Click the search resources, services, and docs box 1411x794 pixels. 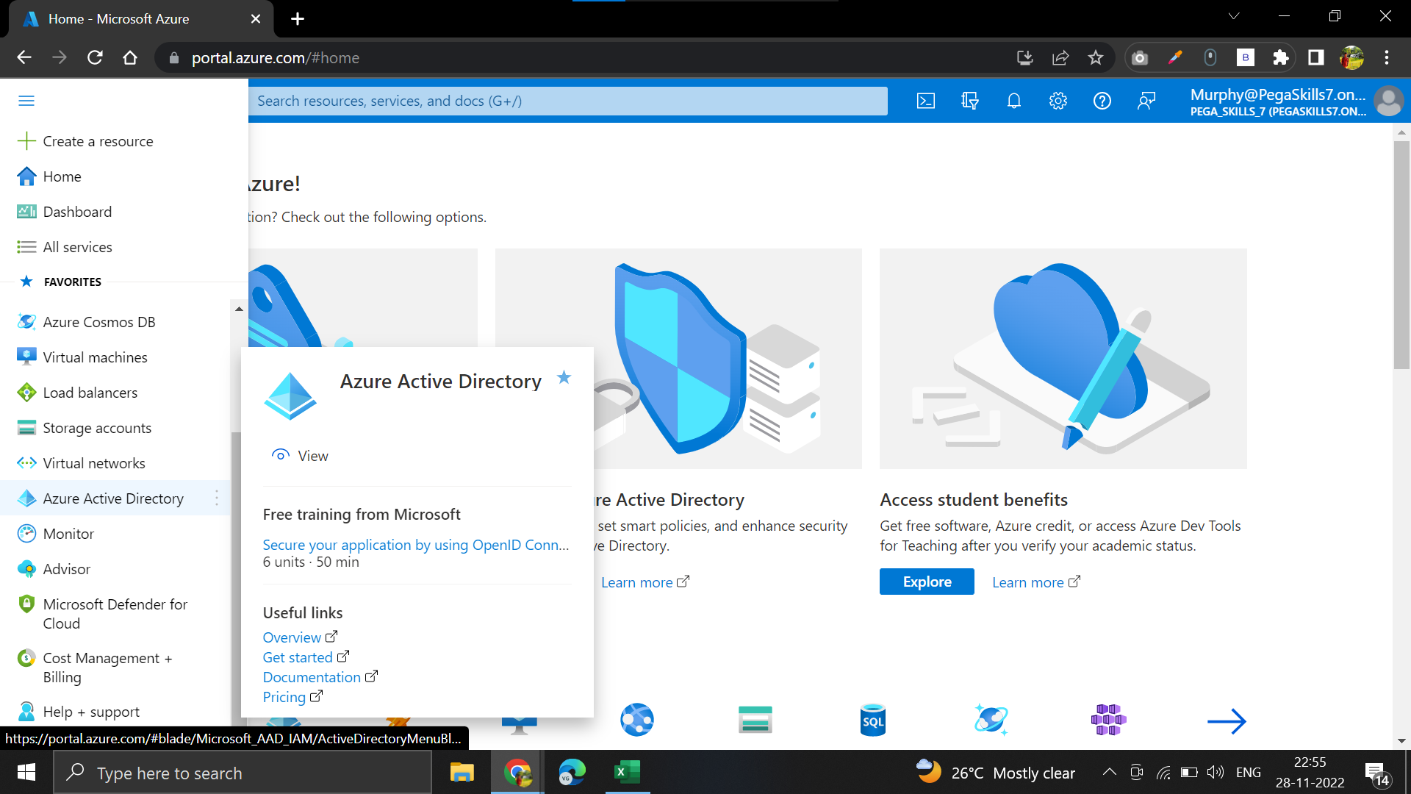pos(568,101)
